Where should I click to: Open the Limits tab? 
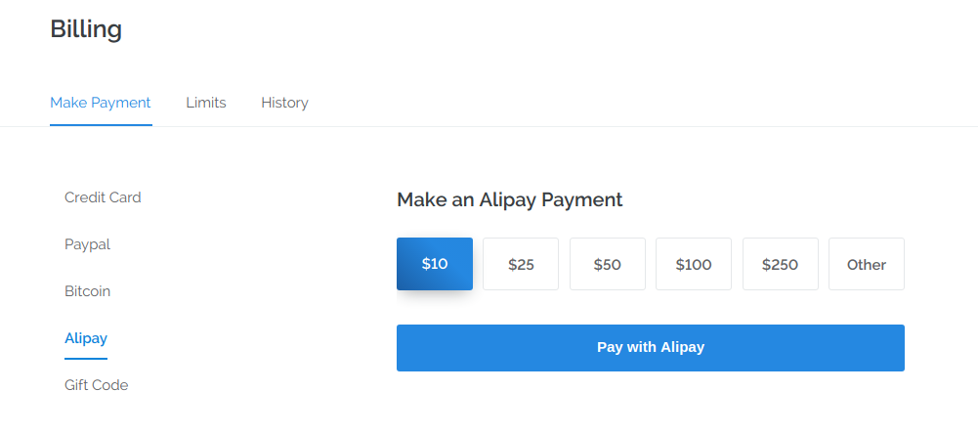point(206,103)
